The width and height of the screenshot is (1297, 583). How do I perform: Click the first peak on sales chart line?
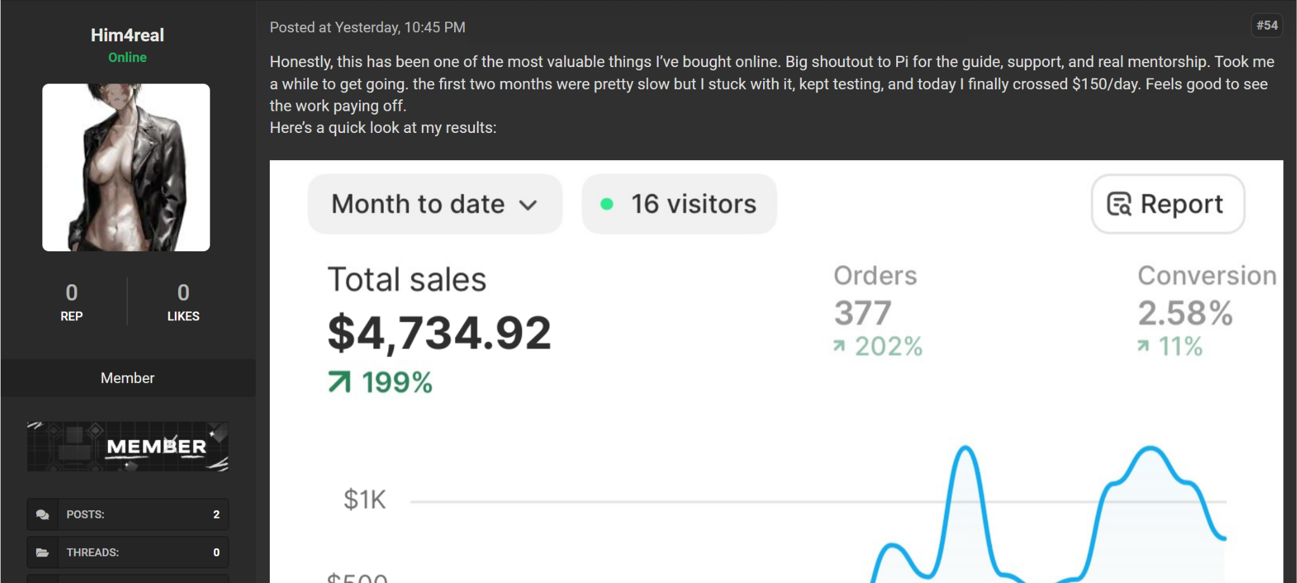coord(965,448)
